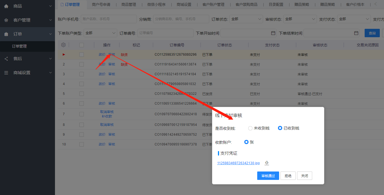Screen dimensions: 384x195
Task: Switch to the 客户禁购商品 tab
Action: [x=247, y=4]
